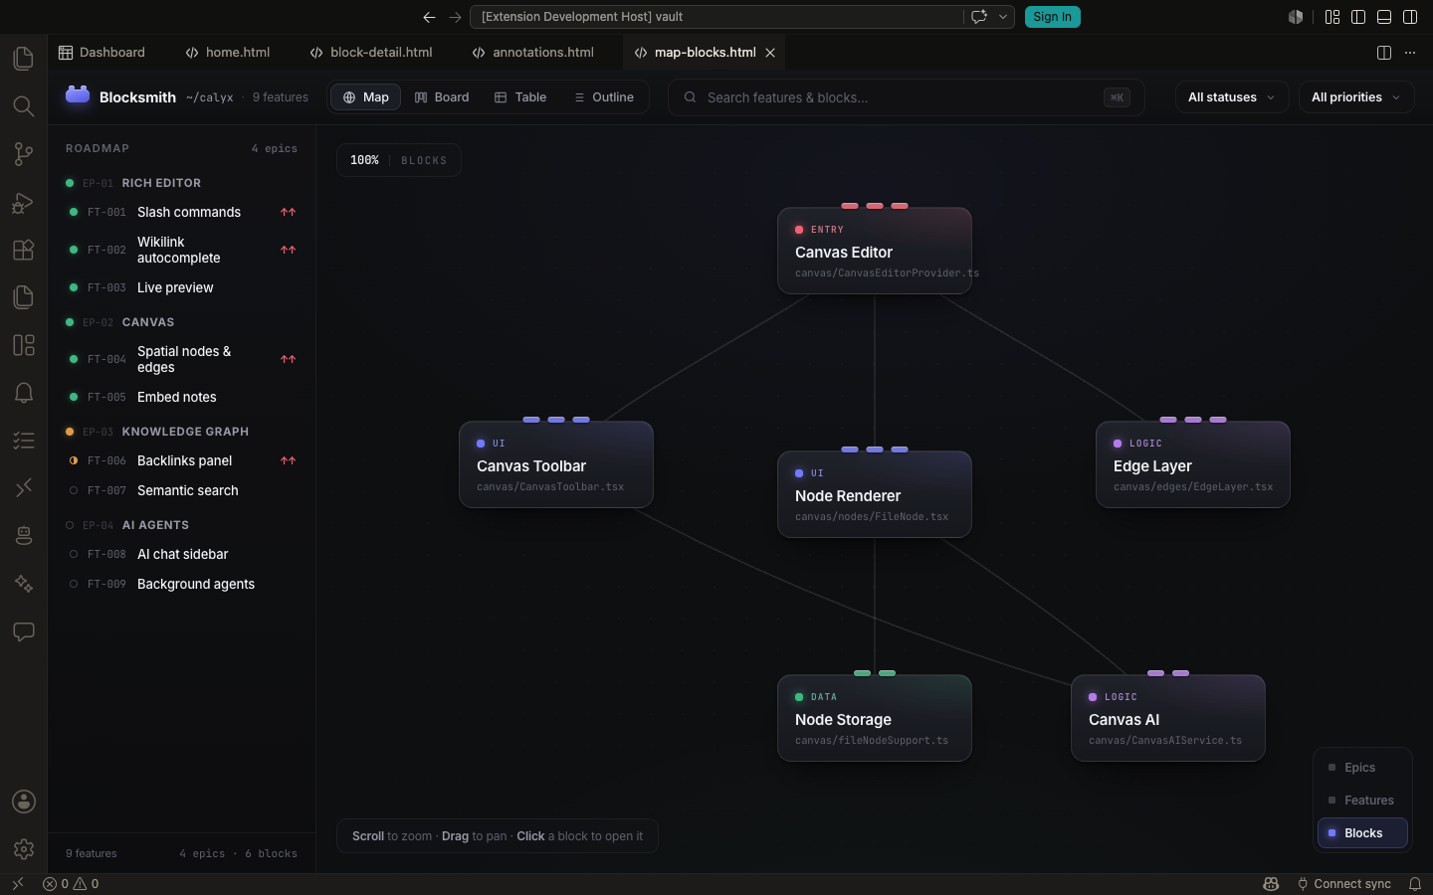
Task: Switch to the block-detail.html tab
Action: pyautogui.click(x=371, y=53)
